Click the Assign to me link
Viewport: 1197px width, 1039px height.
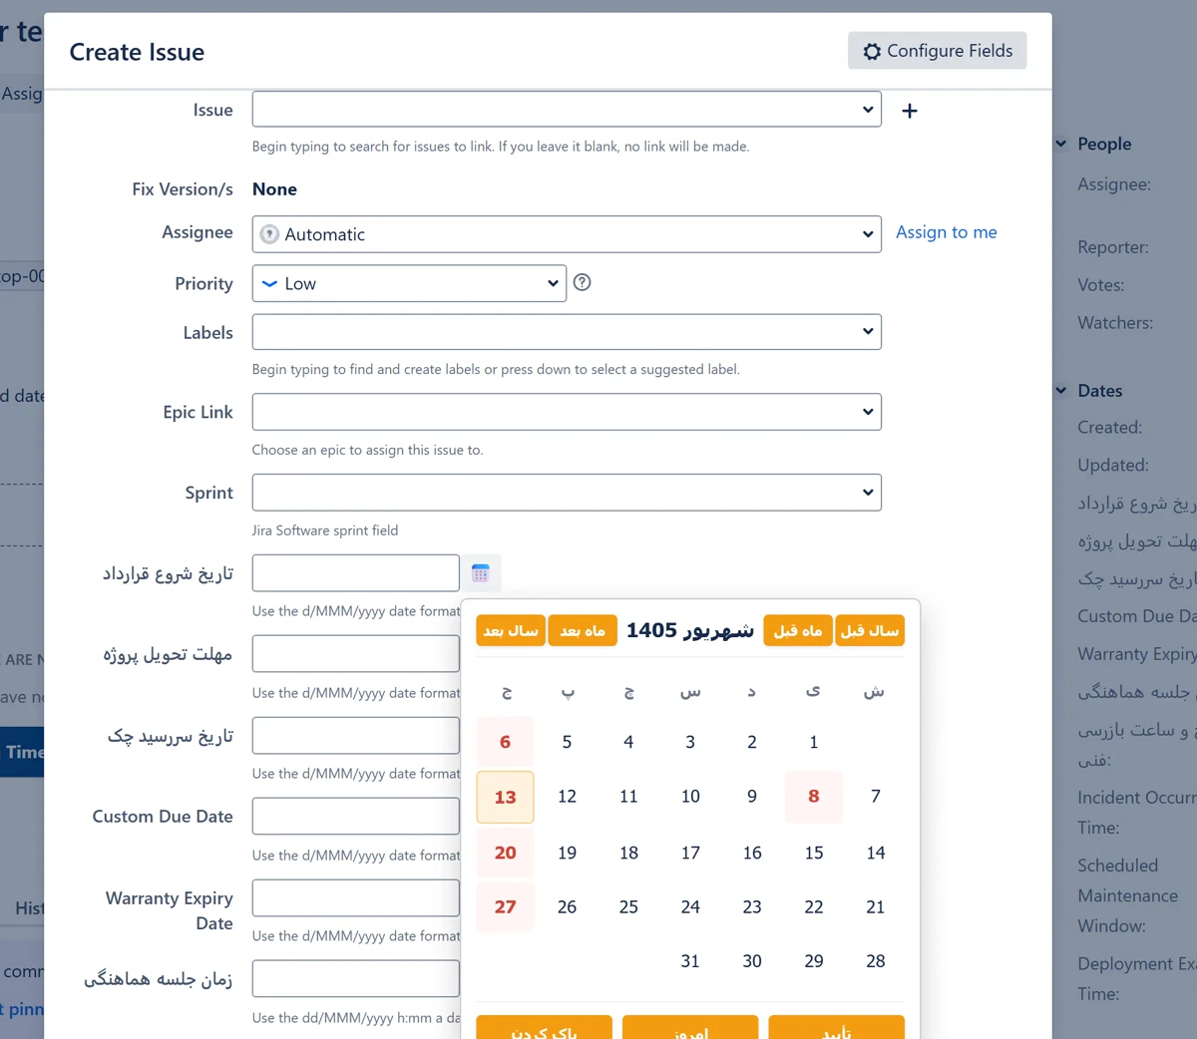947,232
